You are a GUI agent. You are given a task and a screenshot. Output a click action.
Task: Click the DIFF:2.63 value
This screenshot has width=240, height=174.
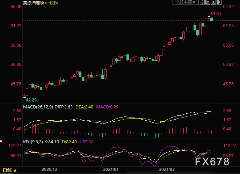tap(64, 107)
